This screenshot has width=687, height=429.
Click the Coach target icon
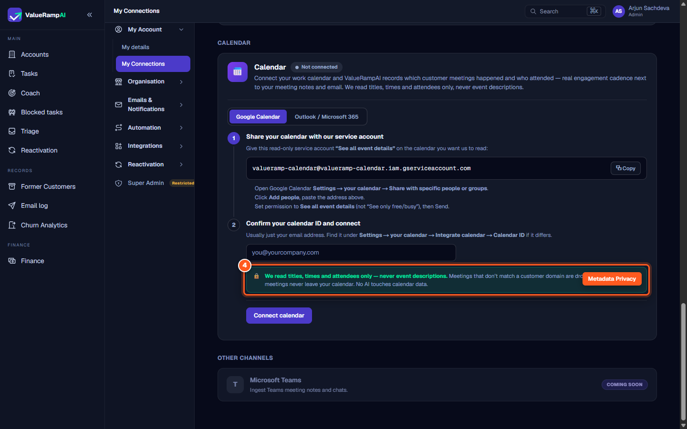pos(12,93)
